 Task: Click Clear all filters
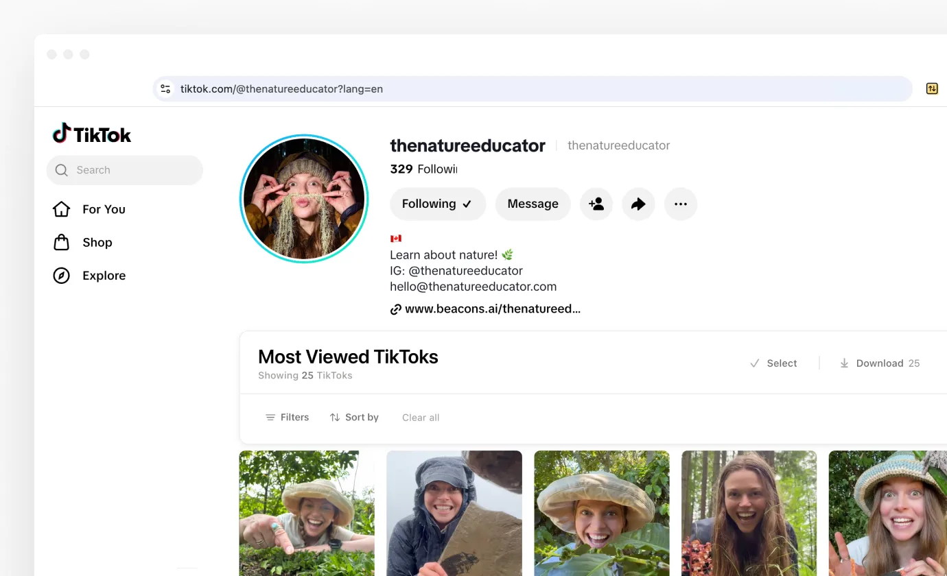(421, 418)
